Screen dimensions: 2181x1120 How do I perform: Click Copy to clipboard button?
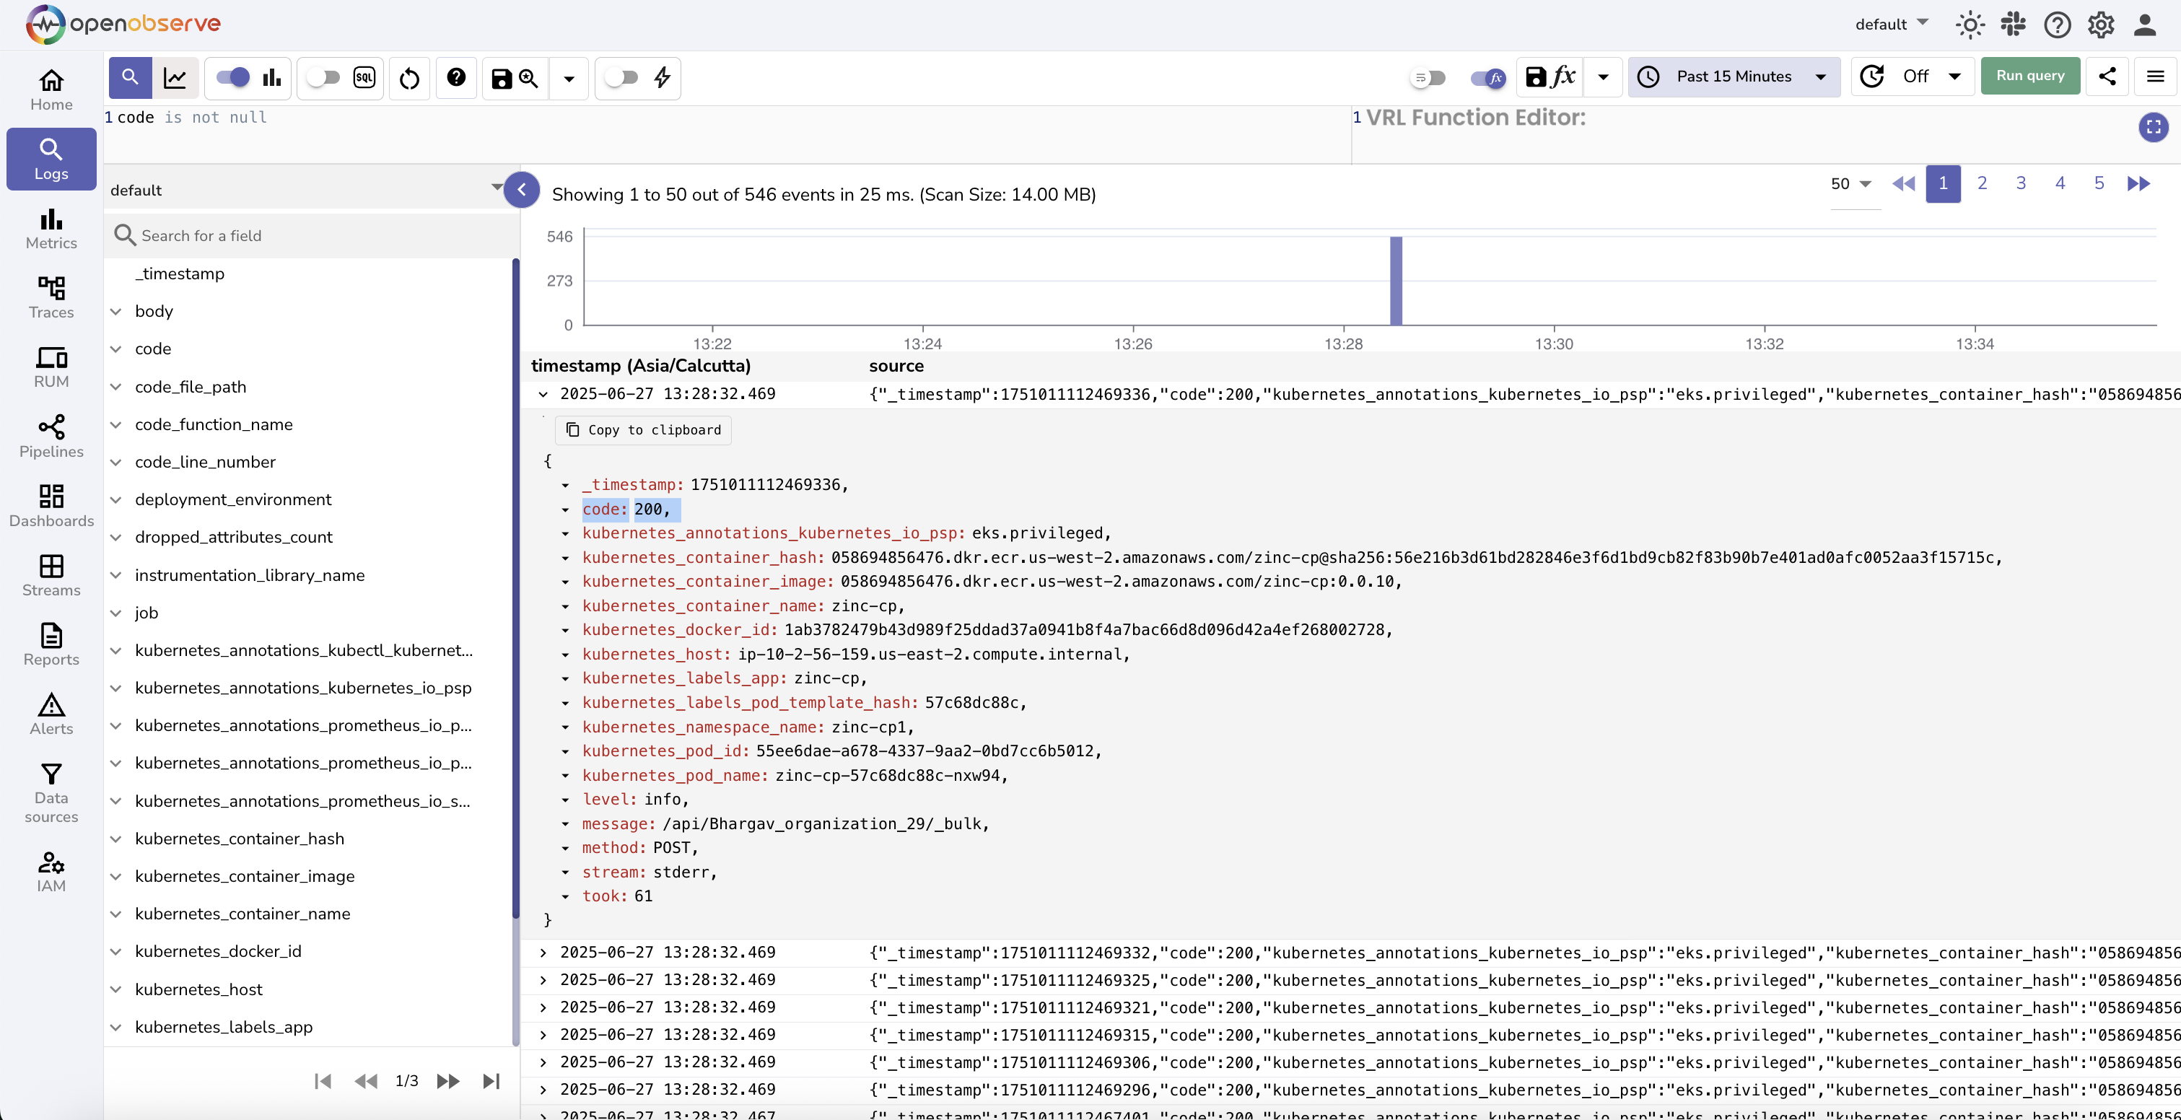[644, 430]
